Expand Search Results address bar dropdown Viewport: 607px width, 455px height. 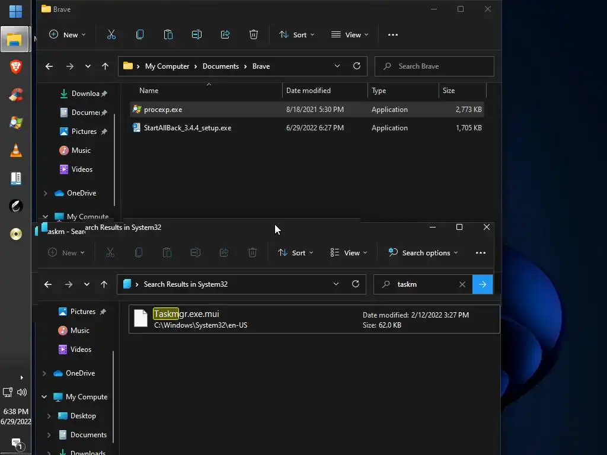[336, 284]
